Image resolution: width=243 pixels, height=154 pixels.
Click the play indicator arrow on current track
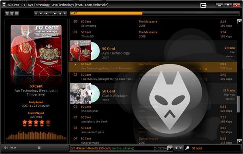tap(75, 65)
